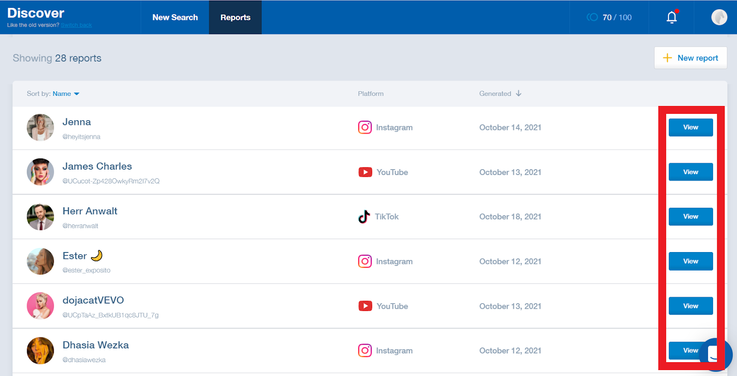Open the Sort by Name dropdown

[66, 94]
